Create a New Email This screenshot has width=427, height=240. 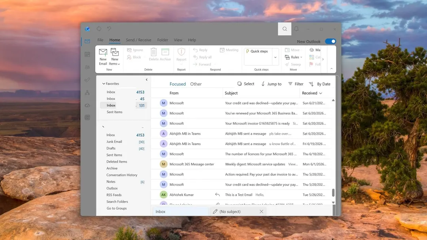103,56
